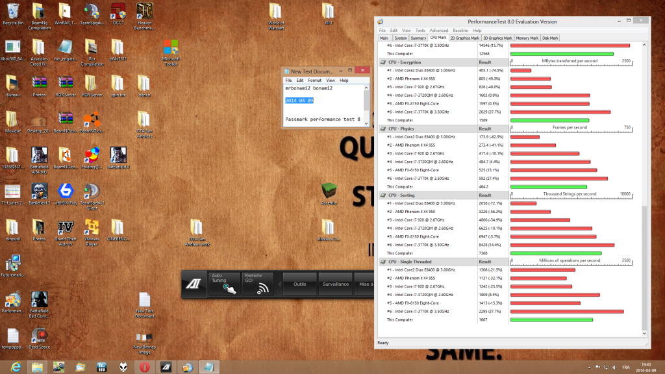665x374 pixels.
Task: Switch to the 2D Graphics Mark tab
Action: click(464, 38)
